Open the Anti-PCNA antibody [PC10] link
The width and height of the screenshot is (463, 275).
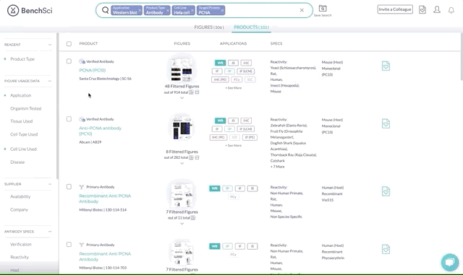click(x=100, y=131)
